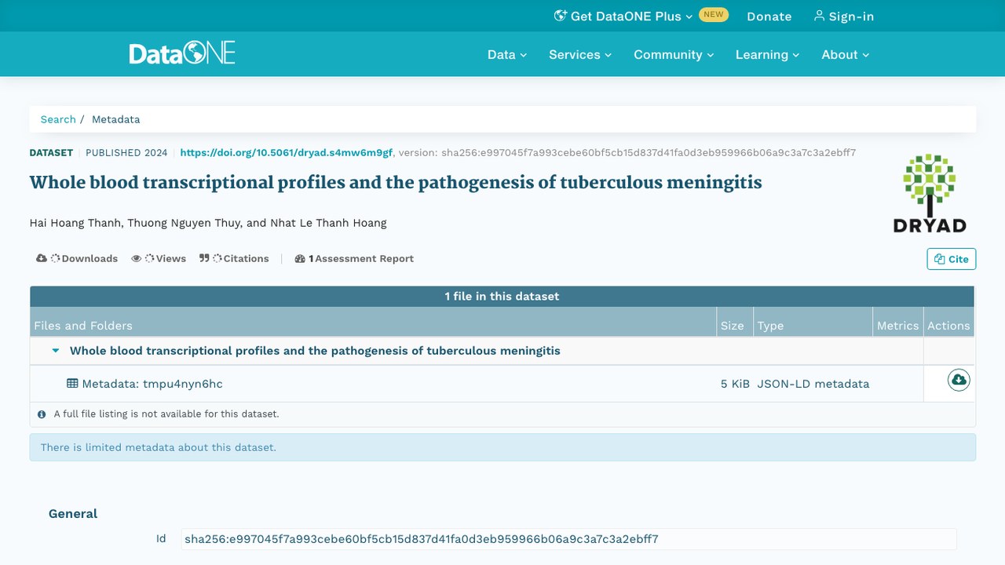Click the Metadata breadcrumb text
This screenshot has height=565, width=1005.
[x=116, y=119]
